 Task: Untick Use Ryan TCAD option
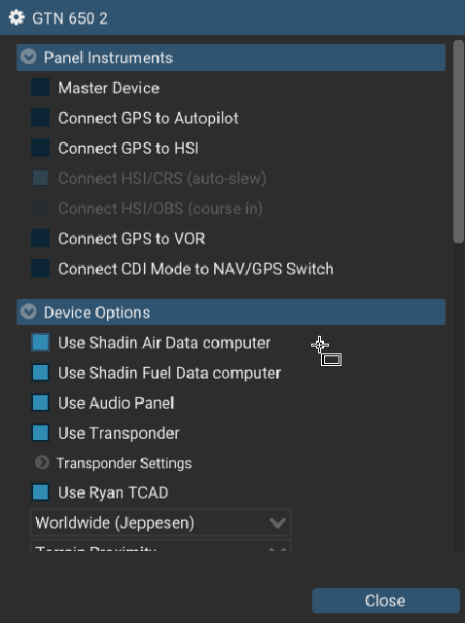(x=41, y=493)
